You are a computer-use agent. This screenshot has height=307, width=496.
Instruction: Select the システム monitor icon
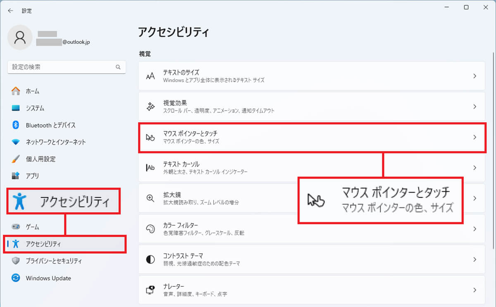point(16,108)
